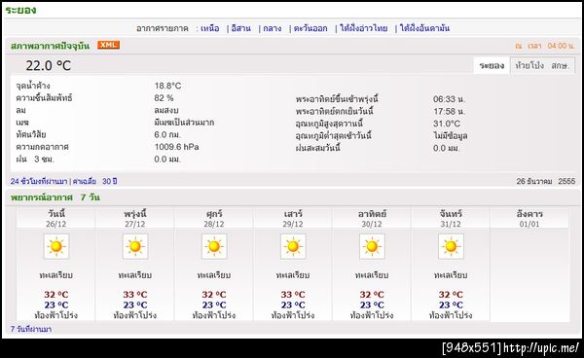Click the orange XML feed icon

tap(108, 45)
